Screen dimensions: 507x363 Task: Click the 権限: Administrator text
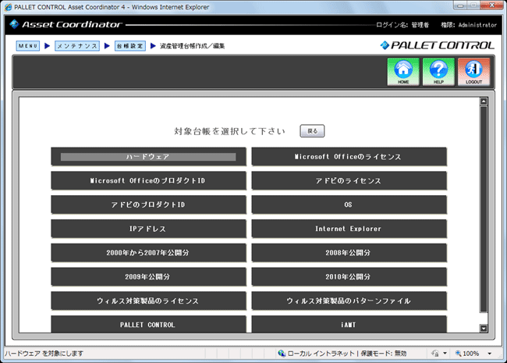pos(469,25)
